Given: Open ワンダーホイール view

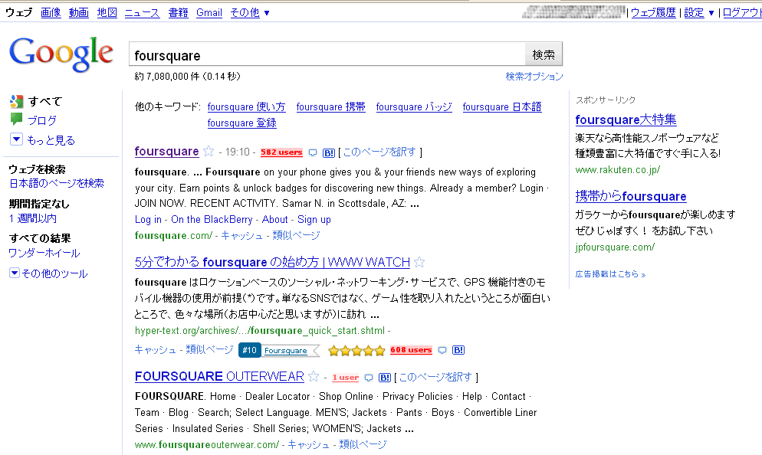Looking at the screenshot, I should click(44, 253).
